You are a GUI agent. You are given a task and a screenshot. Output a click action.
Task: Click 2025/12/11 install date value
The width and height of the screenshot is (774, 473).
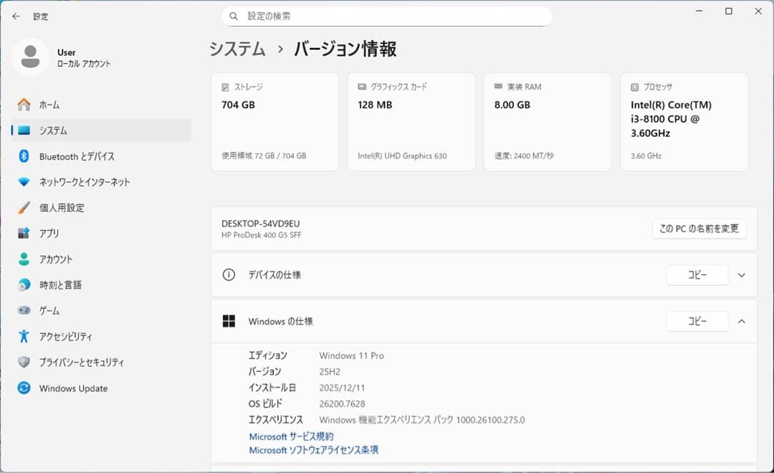tap(342, 388)
